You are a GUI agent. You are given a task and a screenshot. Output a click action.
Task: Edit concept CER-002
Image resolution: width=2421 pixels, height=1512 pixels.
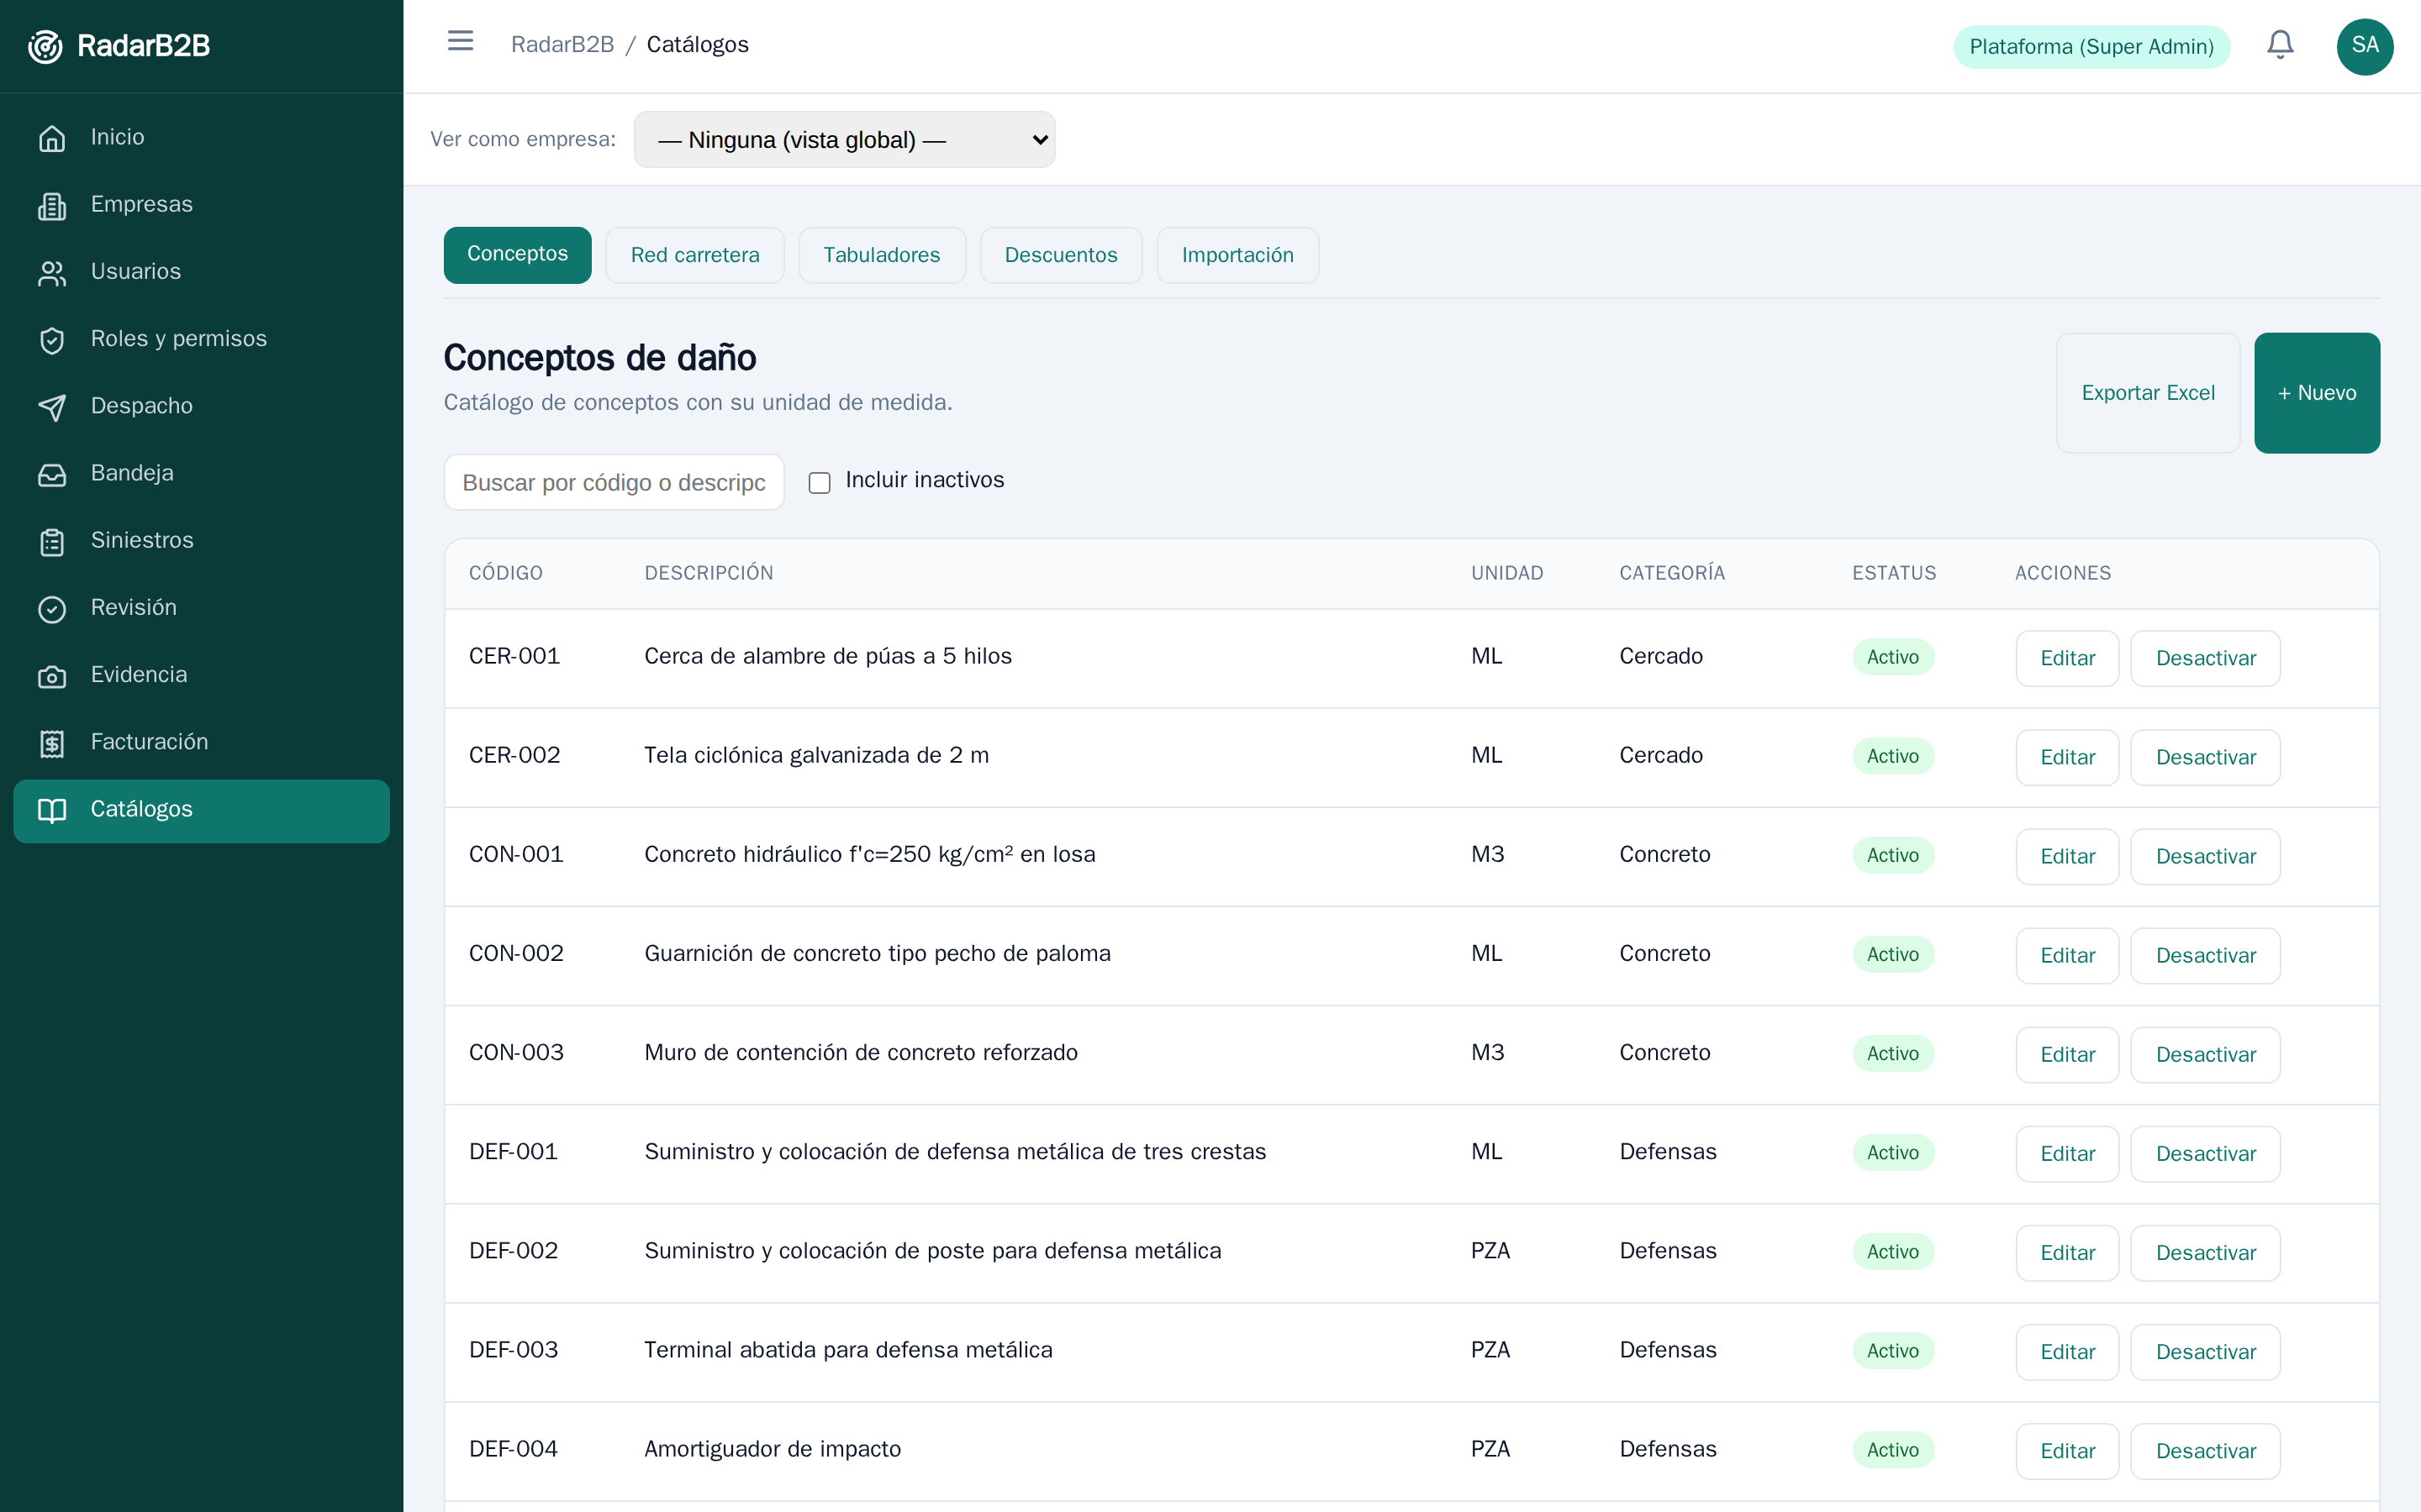[x=2067, y=757]
